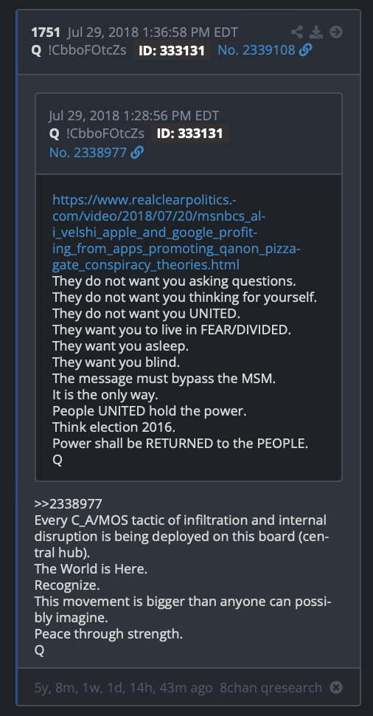Open the realclearpolitics.com video URL
Viewport: 373px width, 716px height.
[x=176, y=233]
